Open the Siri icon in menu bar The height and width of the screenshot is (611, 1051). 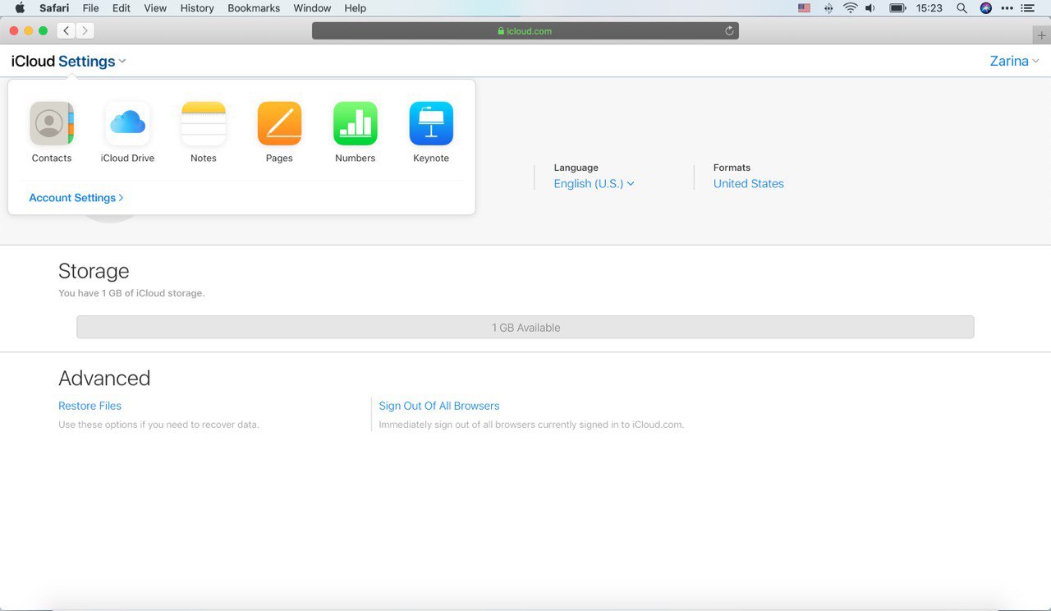click(986, 8)
